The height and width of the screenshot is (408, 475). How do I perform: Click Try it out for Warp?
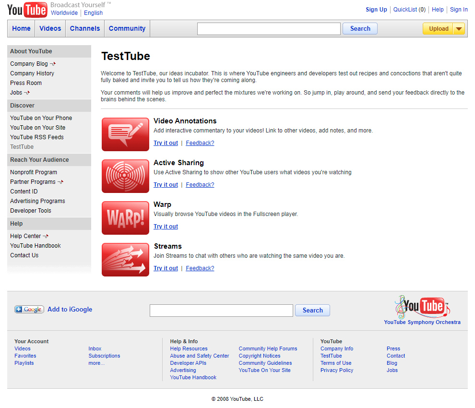166,227
